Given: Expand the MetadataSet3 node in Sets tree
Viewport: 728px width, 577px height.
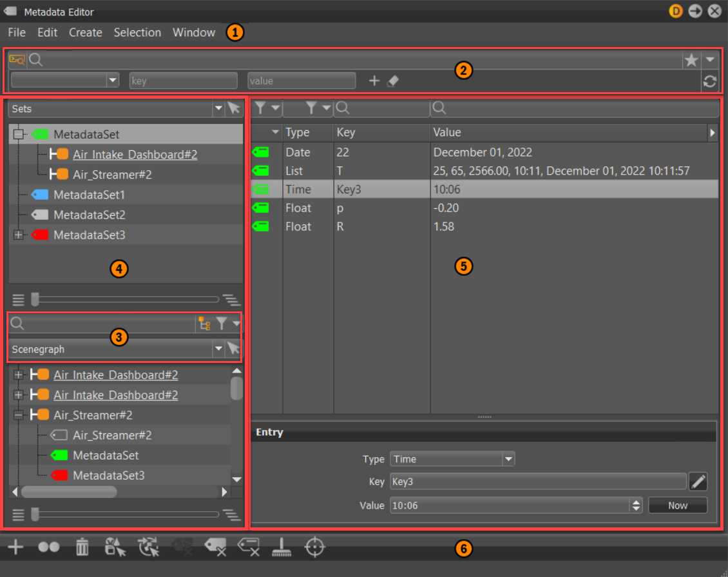Looking at the screenshot, I should point(18,235).
